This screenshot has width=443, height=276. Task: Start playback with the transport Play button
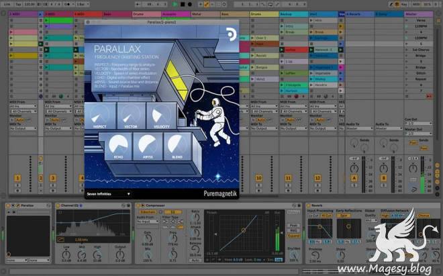(175, 4)
